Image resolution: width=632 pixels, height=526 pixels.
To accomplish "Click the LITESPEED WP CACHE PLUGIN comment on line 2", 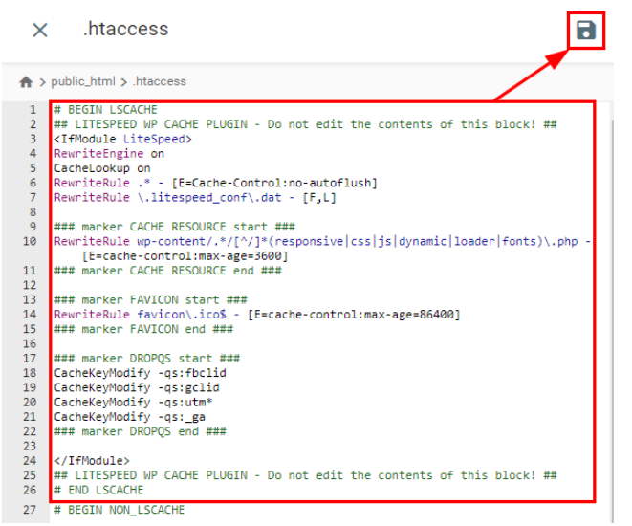I will [x=306, y=124].
